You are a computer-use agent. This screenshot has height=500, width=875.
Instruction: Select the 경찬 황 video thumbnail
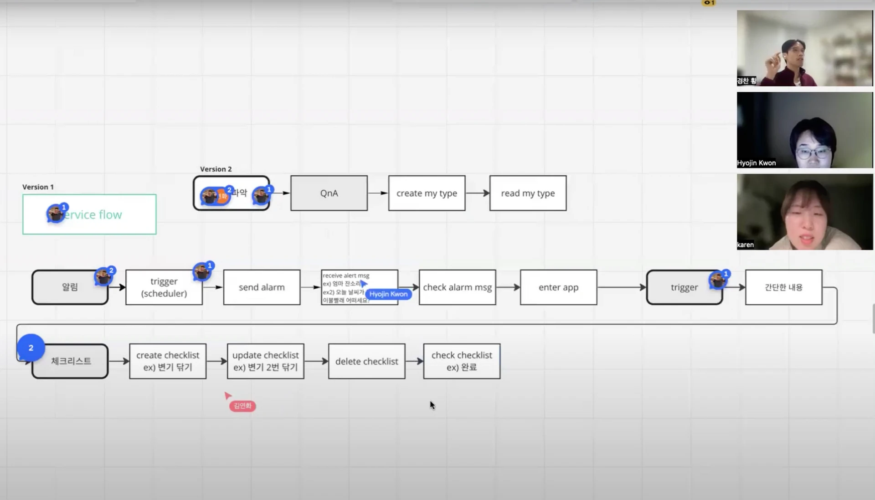[805, 48]
